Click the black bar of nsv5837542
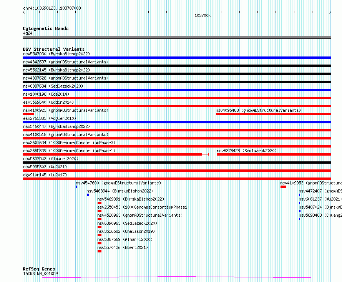The height and width of the screenshot is (282, 342). point(177,163)
